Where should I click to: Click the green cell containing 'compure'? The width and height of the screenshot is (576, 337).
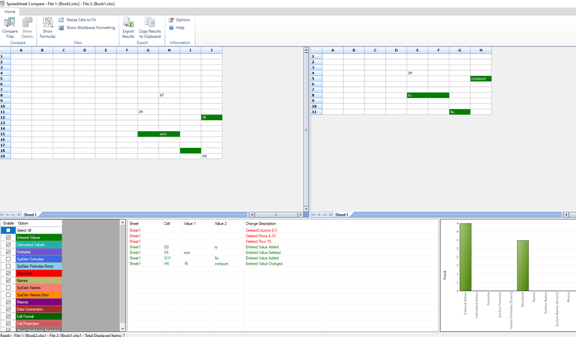tap(481, 79)
